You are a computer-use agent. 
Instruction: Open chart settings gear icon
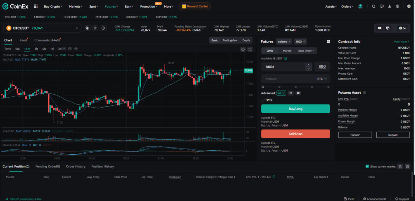pyautogui.click(x=76, y=49)
